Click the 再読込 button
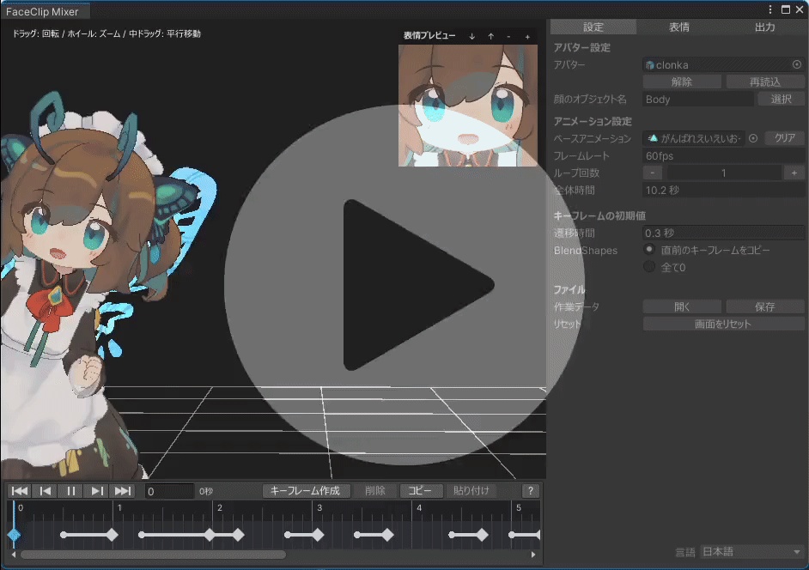The height and width of the screenshot is (570, 809). click(765, 82)
